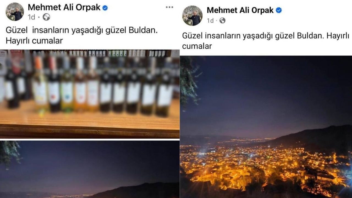This screenshot has width=352, height=198.
Task: Click the 1d timestamp on the right post
Action: (210, 20)
